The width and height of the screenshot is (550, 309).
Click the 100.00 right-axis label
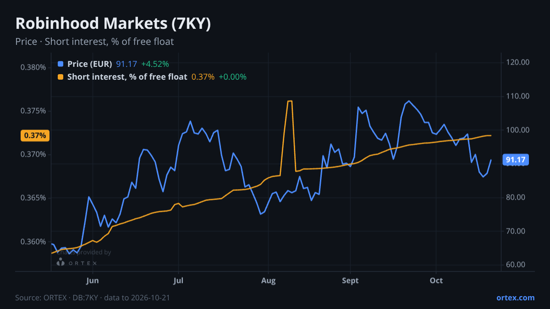(x=518, y=130)
